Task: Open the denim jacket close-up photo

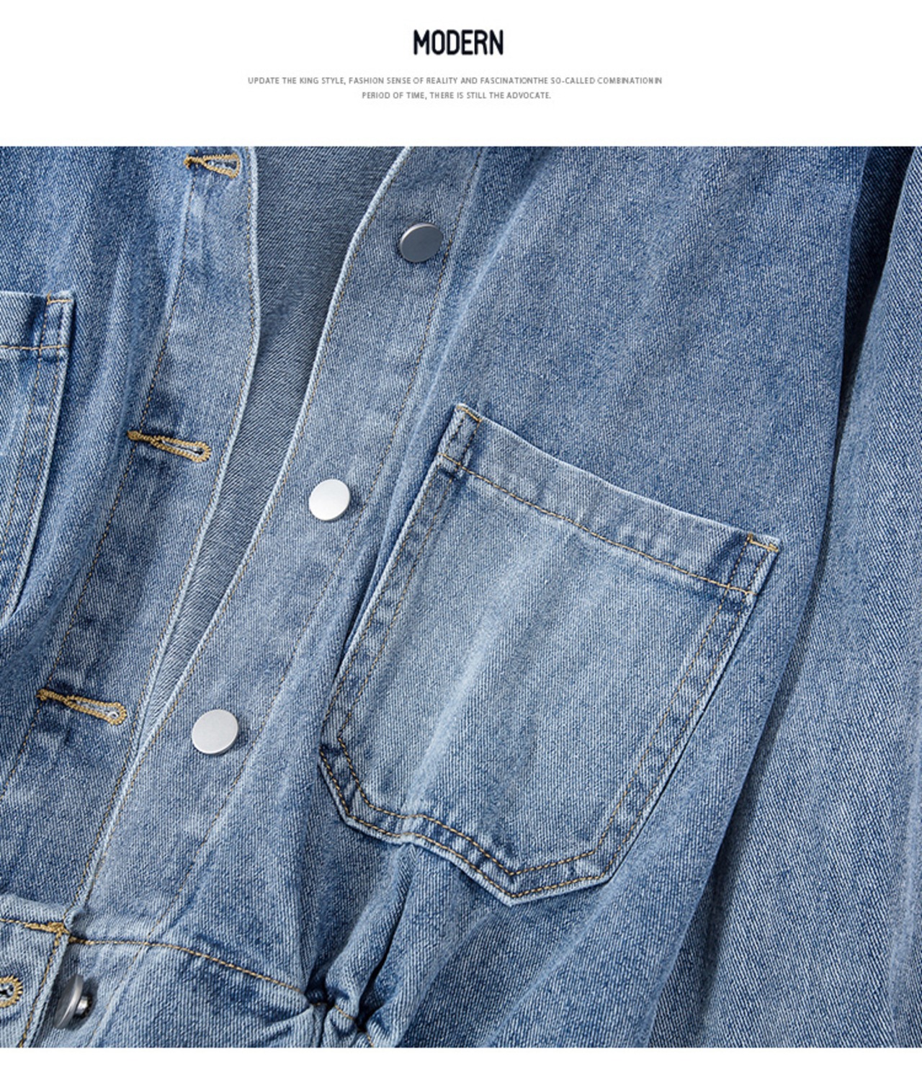Action: click(461, 597)
